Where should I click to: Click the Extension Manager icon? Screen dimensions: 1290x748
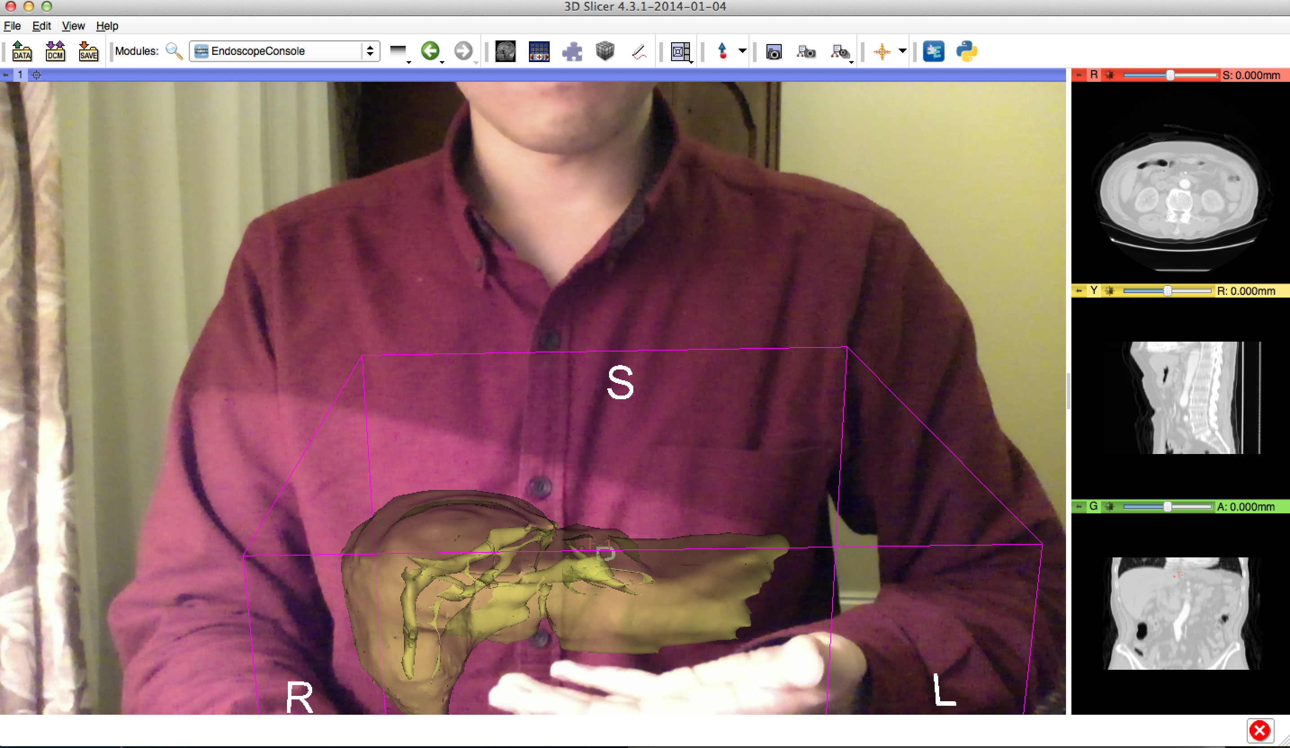[x=933, y=51]
